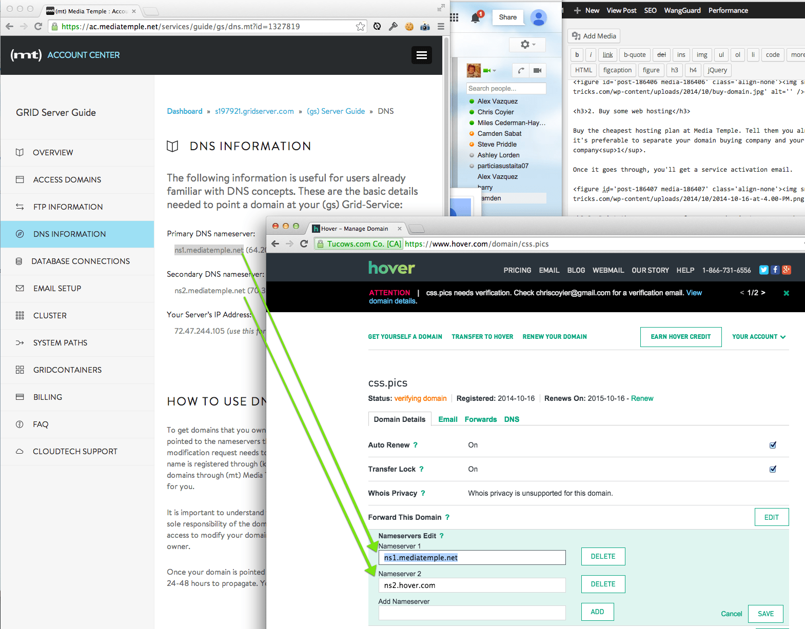Open Google notifications bell
This screenshot has width=805, height=629.
tap(476, 17)
